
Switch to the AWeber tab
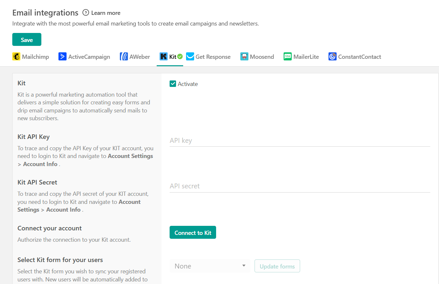point(135,57)
